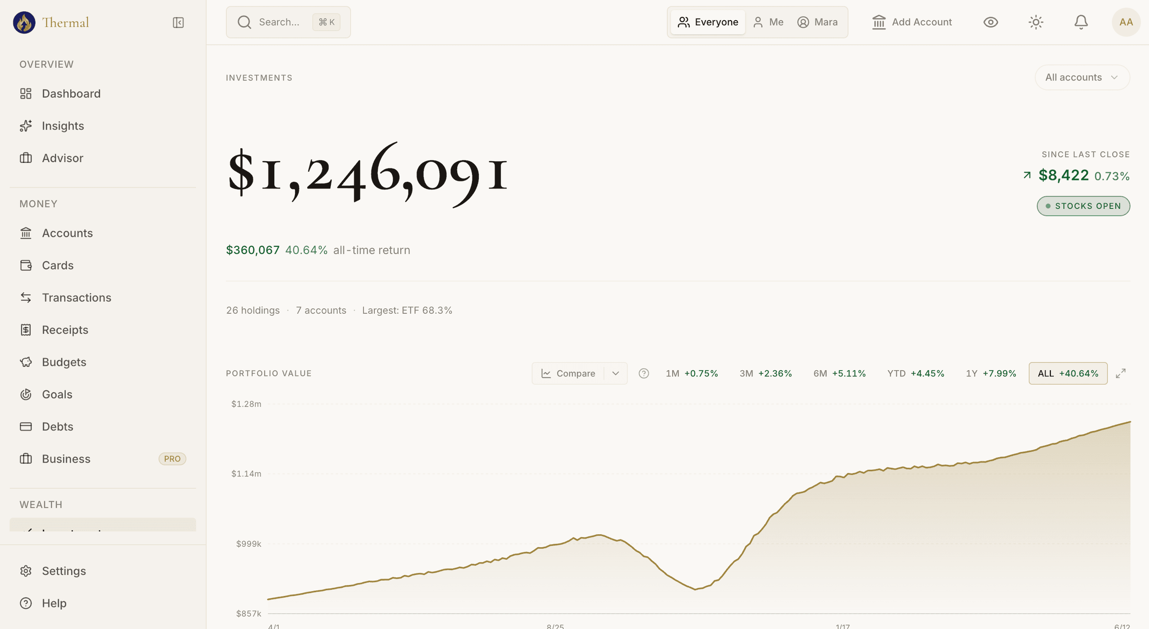Open Accounts in the sidebar

tap(103, 233)
